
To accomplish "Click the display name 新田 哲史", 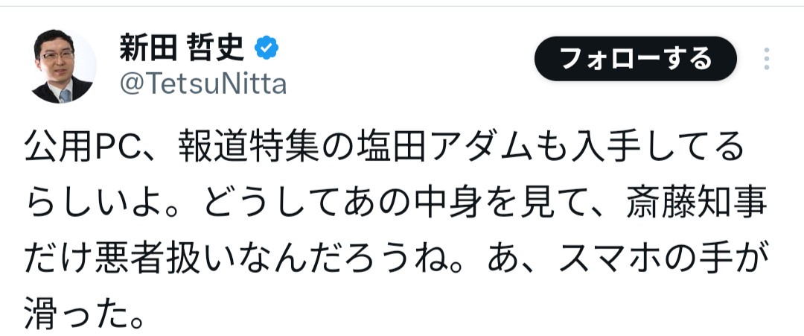I will click(x=182, y=49).
